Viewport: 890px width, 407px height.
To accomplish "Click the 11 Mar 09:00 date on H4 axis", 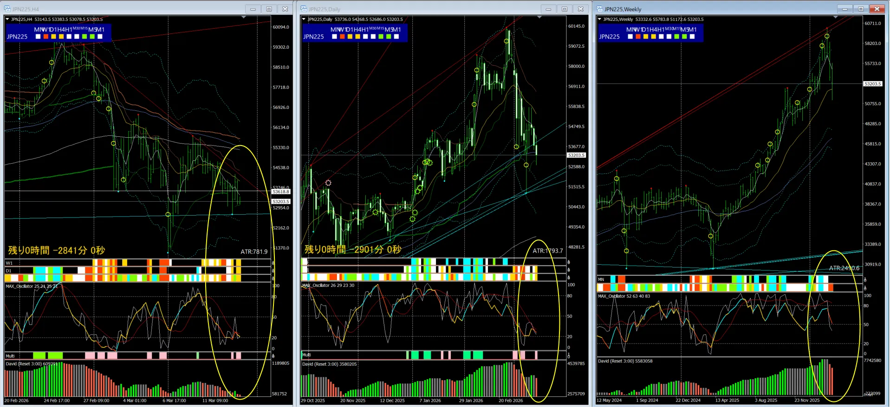I will (x=215, y=401).
